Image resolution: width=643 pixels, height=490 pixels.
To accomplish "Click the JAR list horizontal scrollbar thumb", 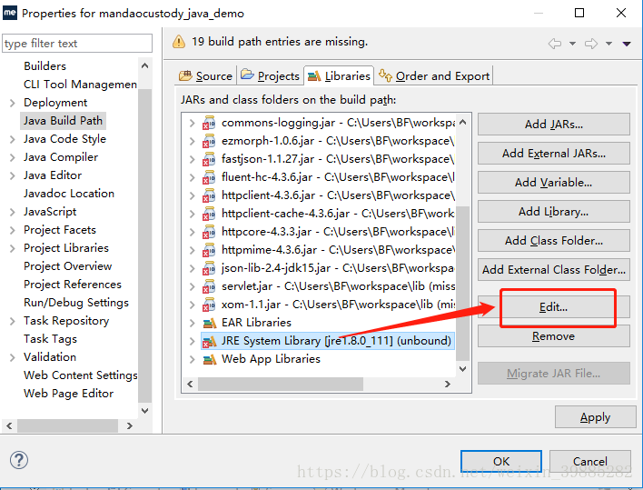I will click(281, 385).
